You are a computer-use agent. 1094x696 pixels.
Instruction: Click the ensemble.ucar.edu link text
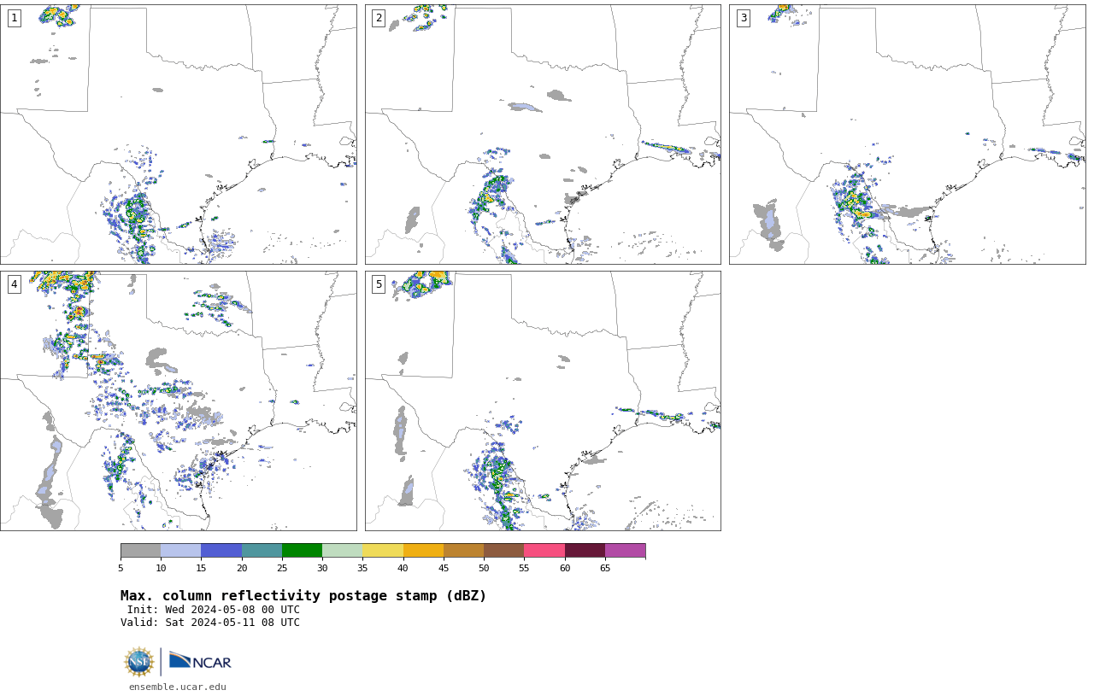click(178, 687)
